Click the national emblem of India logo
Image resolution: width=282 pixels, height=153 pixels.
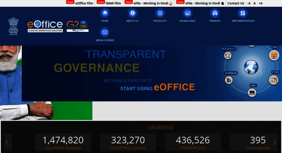coord(13,26)
